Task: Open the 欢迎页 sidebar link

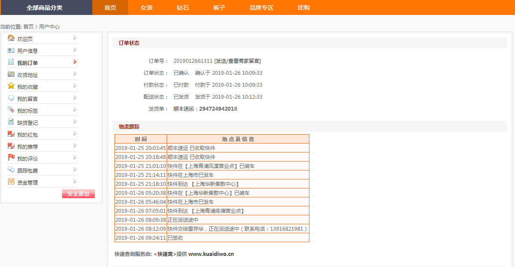Action: click(x=25, y=39)
